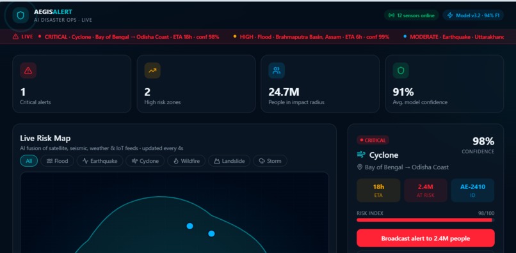Click the 98% confidence value

[483, 141]
